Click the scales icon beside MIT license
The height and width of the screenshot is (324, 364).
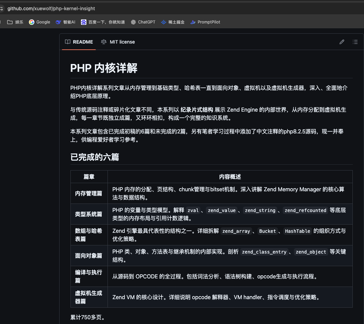[104, 42]
